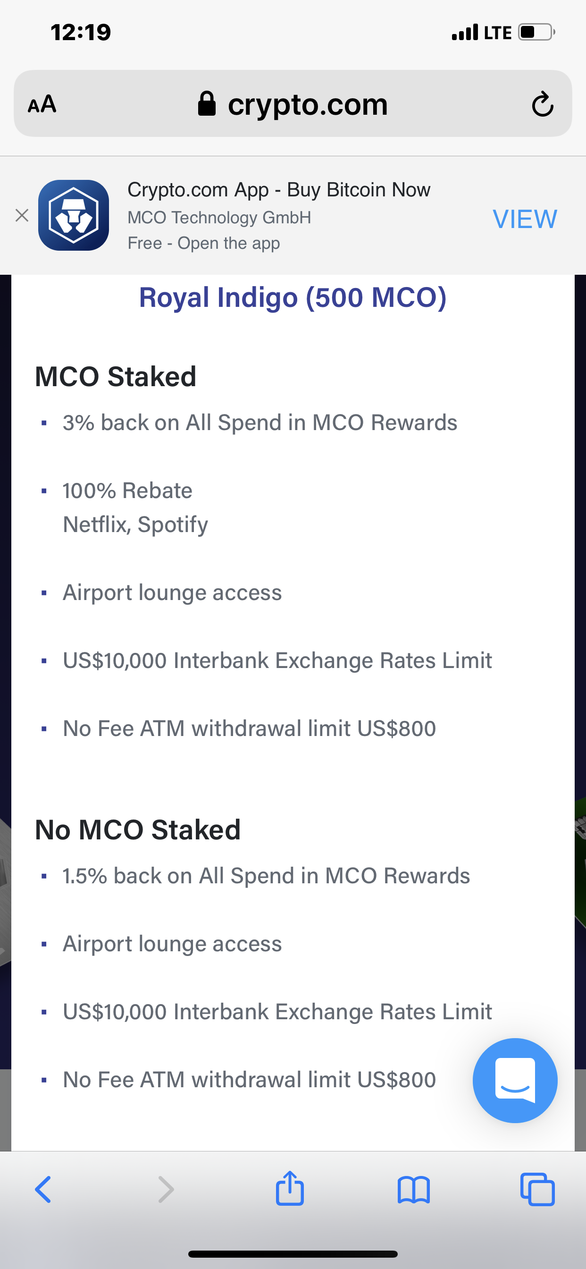Tap the No MCO Staked section heading

point(138,830)
